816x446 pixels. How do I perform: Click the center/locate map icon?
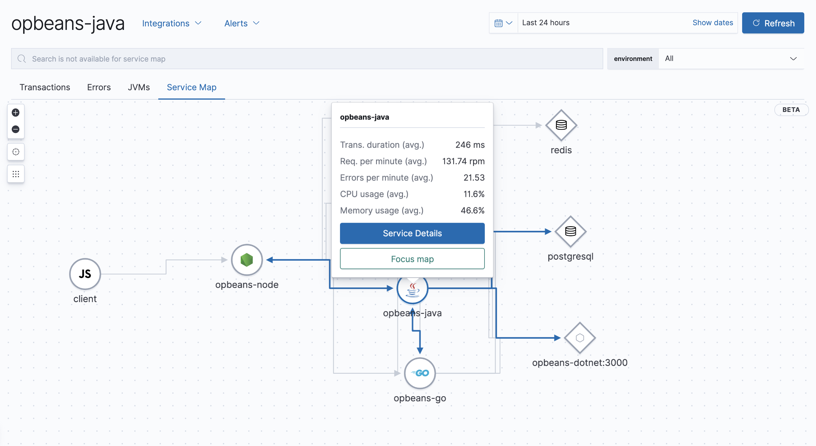[16, 152]
